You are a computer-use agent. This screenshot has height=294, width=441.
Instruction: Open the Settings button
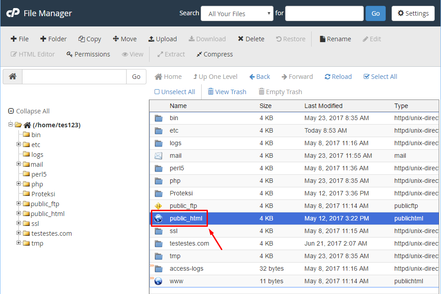413,13
